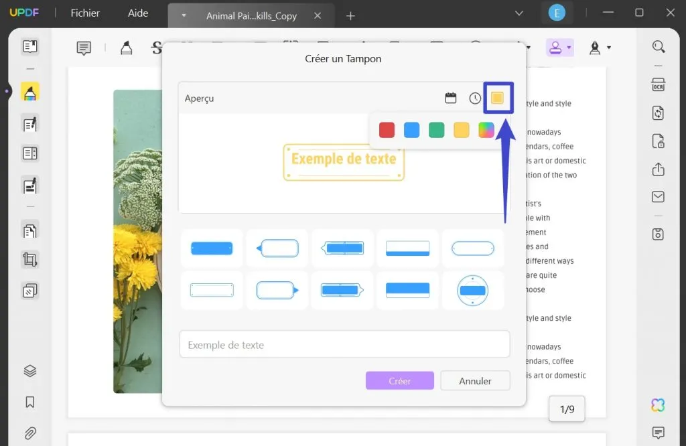Open the UPDF AI assistant icon

pyautogui.click(x=658, y=405)
